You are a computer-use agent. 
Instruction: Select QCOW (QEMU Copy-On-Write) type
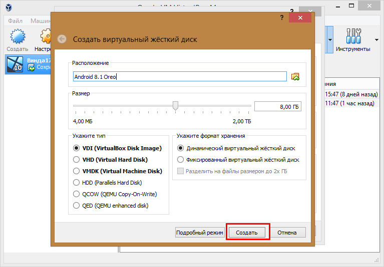tap(115, 194)
